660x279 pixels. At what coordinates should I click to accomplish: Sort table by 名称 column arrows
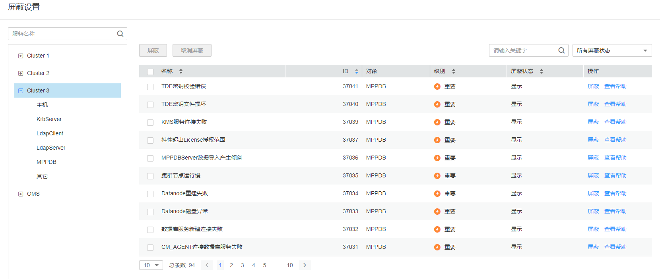181,71
